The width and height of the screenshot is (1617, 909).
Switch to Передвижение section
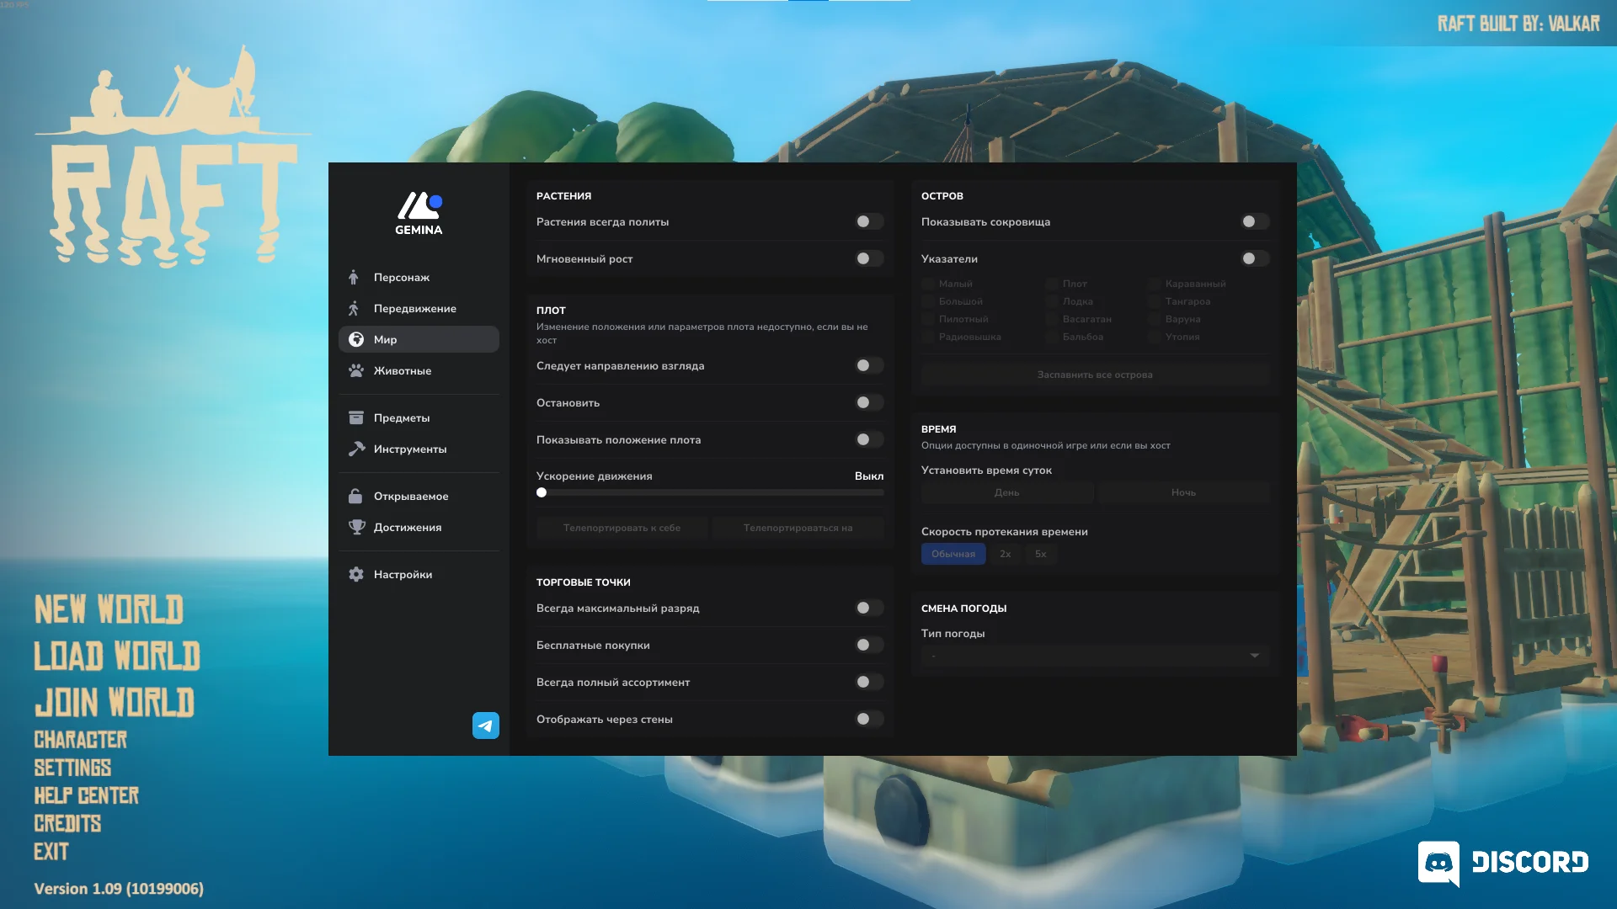pyautogui.click(x=419, y=308)
